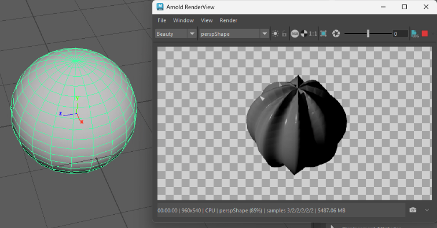This screenshot has height=228, width=437.
Task: Expand the toolbar overflow arrows
Action: 433,33
